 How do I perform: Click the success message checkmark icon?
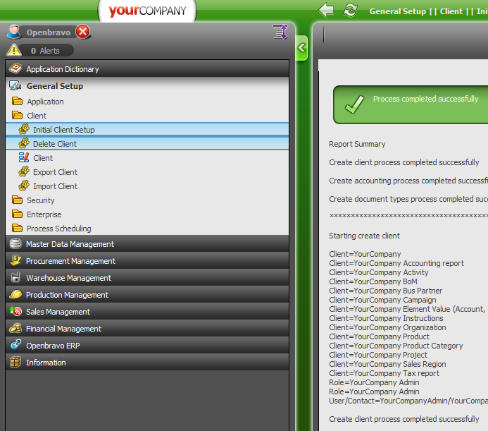[x=354, y=104]
